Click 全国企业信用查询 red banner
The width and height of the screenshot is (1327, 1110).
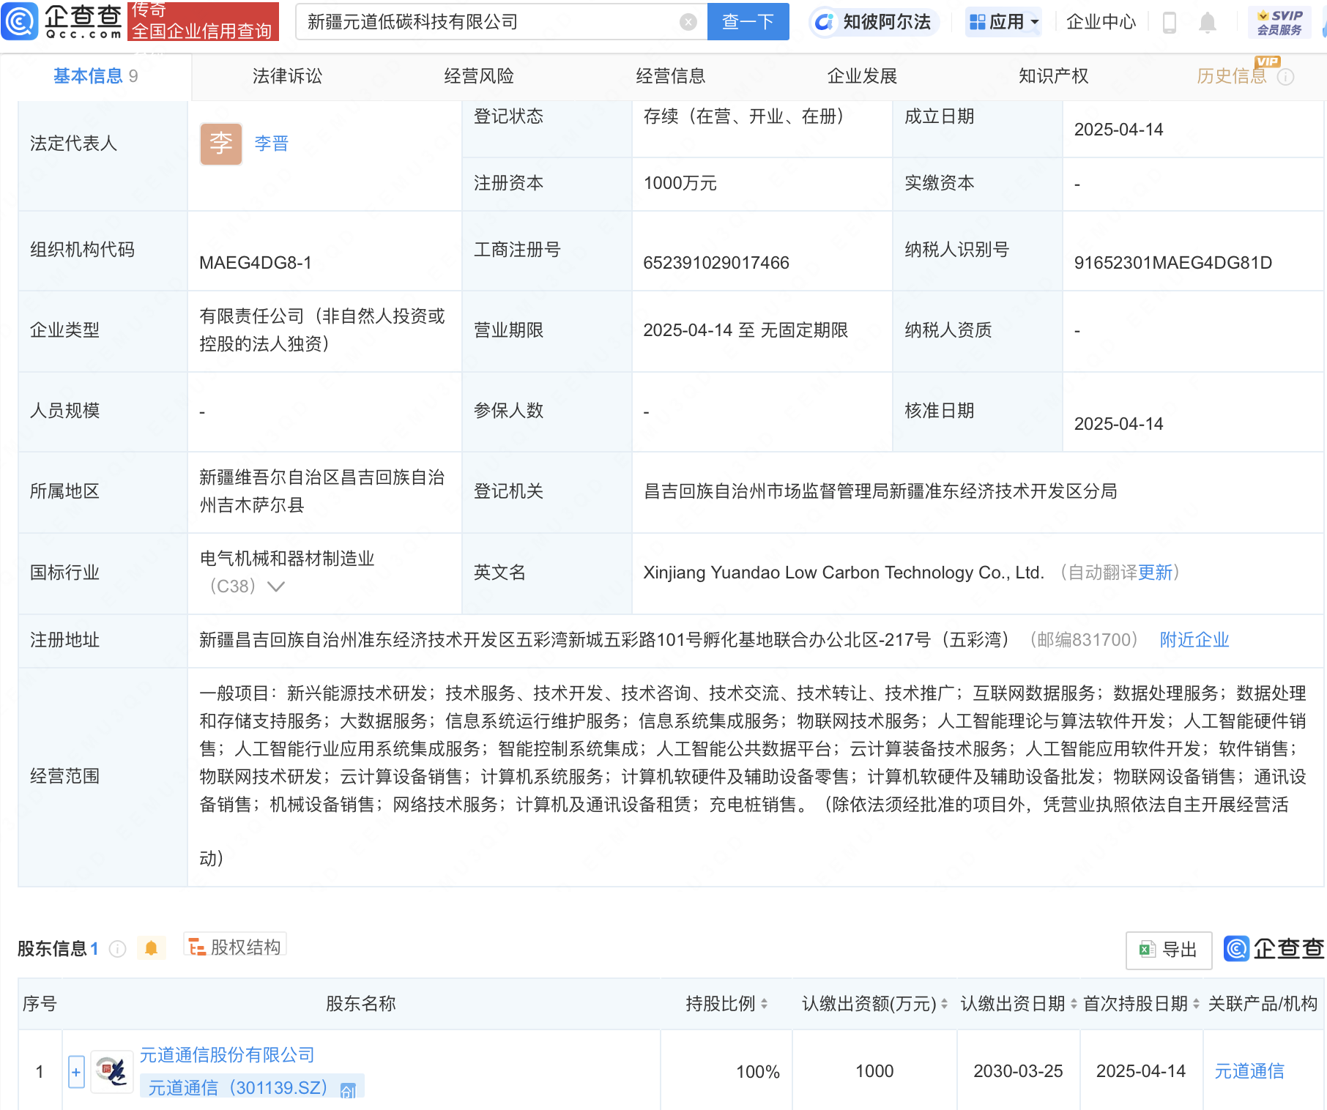click(203, 21)
